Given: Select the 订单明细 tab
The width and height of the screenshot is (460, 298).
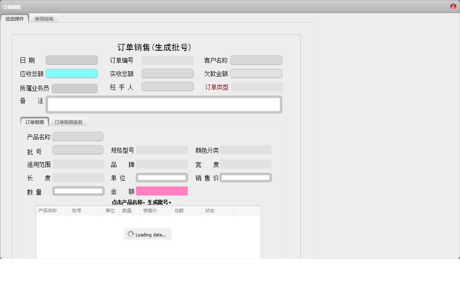Looking at the screenshot, I should pos(35,122).
